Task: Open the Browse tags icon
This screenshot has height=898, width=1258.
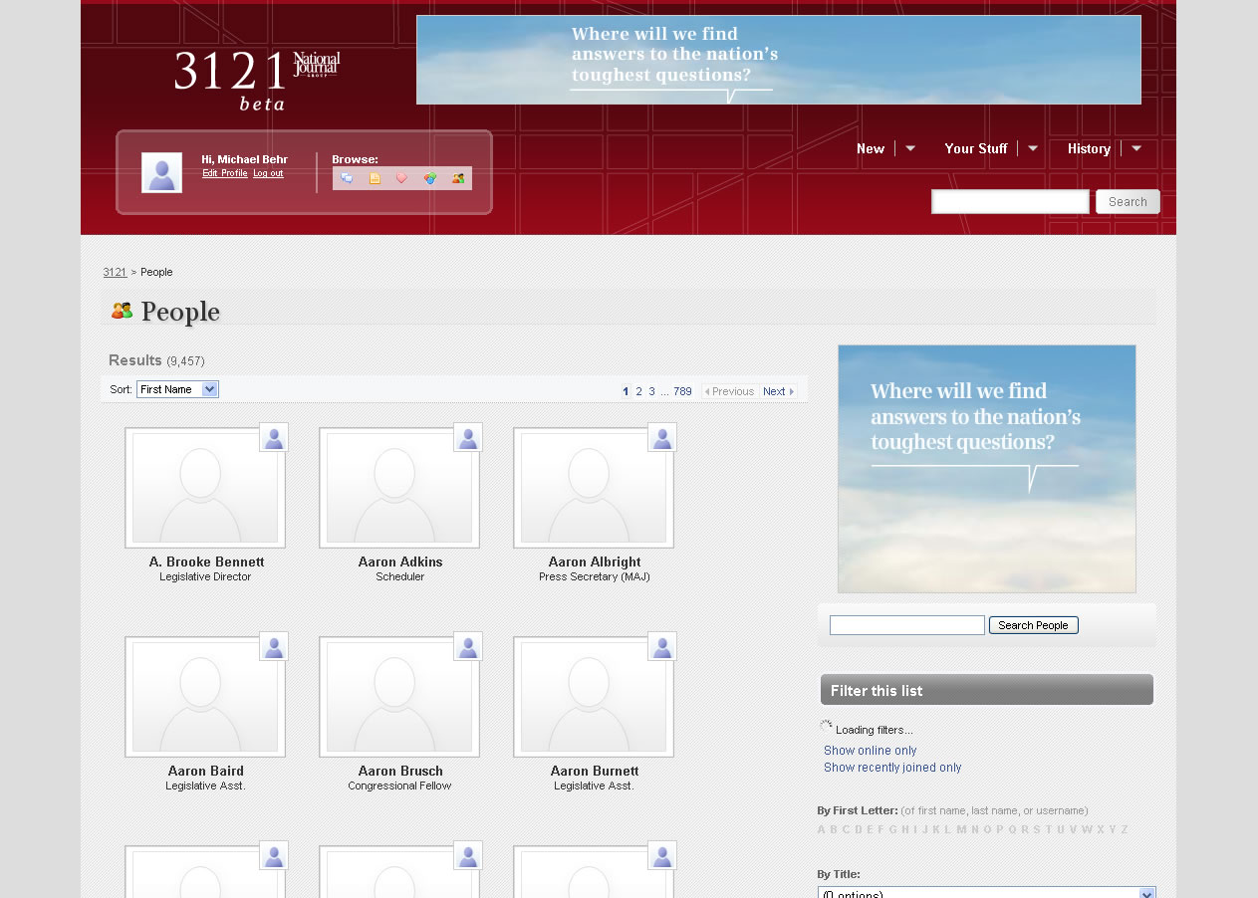Action: click(x=402, y=178)
